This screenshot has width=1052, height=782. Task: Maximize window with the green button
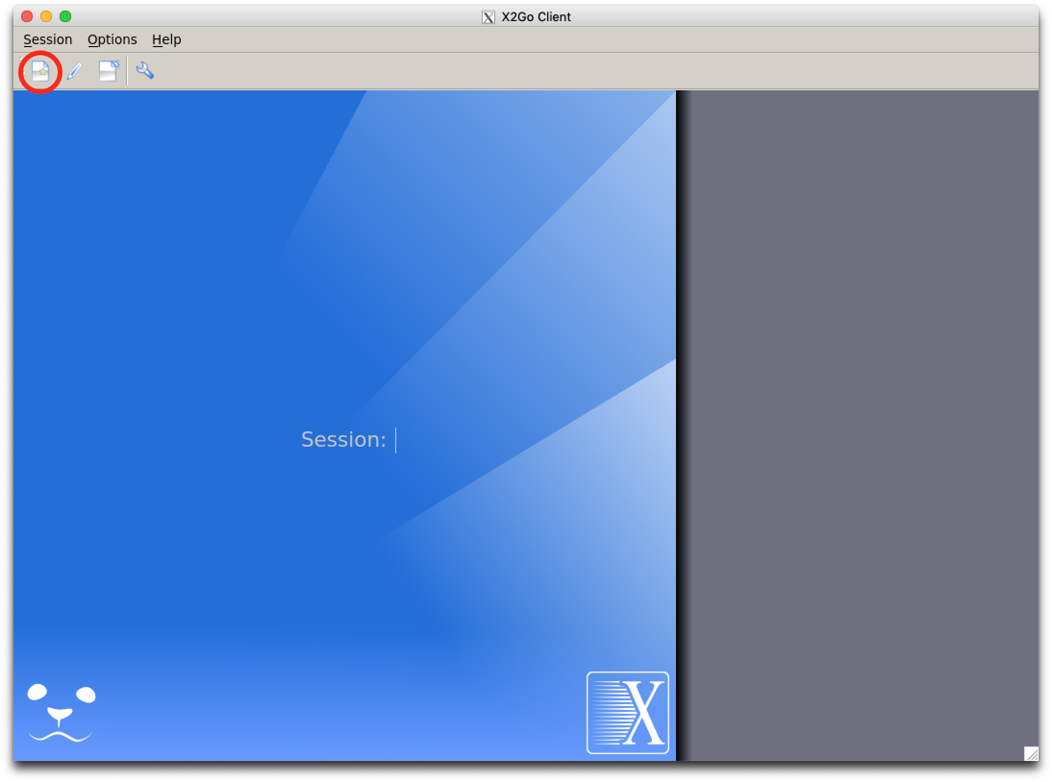coord(65,17)
